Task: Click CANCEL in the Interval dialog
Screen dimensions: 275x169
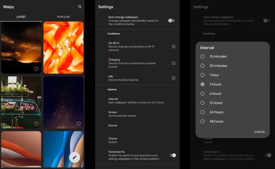Action: click(x=259, y=132)
